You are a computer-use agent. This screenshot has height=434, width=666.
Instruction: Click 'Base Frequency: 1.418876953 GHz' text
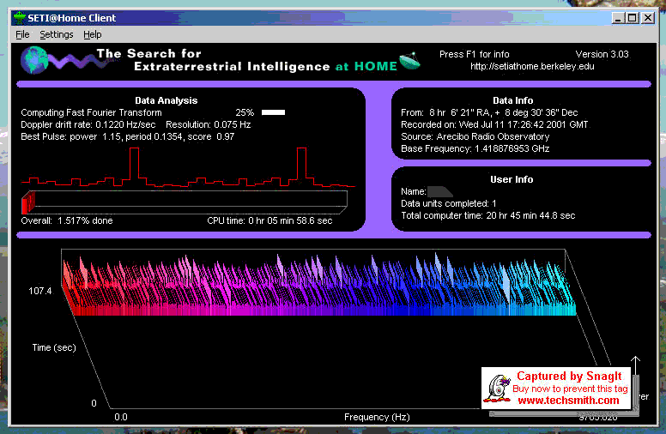pyautogui.click(x=475, y=148)
